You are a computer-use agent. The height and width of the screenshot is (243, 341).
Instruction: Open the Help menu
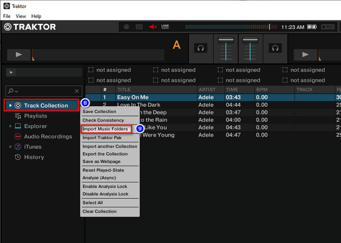coord(36,16)
